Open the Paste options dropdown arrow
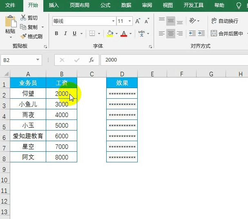248x219 pixels. click(x=11, y=37)
